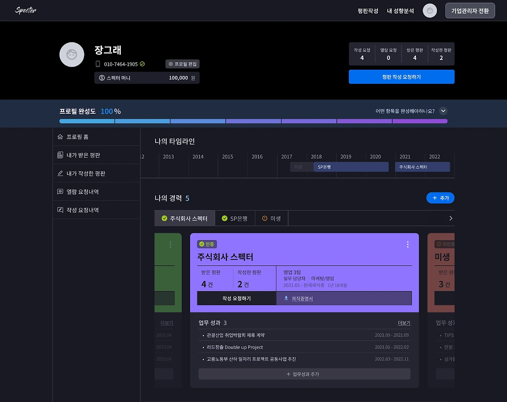Click 더보기 in the 업무 성과 3 section
This screenshot has width=507, height=402.
coord(404,323)
